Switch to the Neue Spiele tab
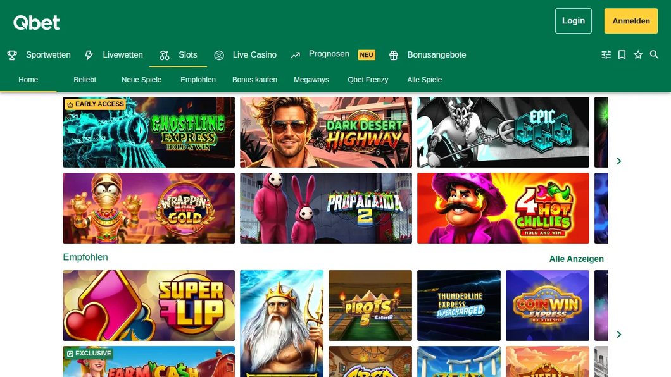The width and height of the screenshot is (671, 377). [x=141, y=80]
